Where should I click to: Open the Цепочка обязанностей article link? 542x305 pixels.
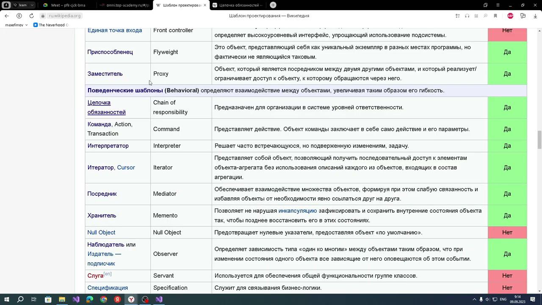106,107
